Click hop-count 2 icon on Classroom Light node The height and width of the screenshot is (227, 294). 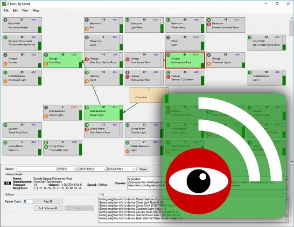click(x=87, y=37)
